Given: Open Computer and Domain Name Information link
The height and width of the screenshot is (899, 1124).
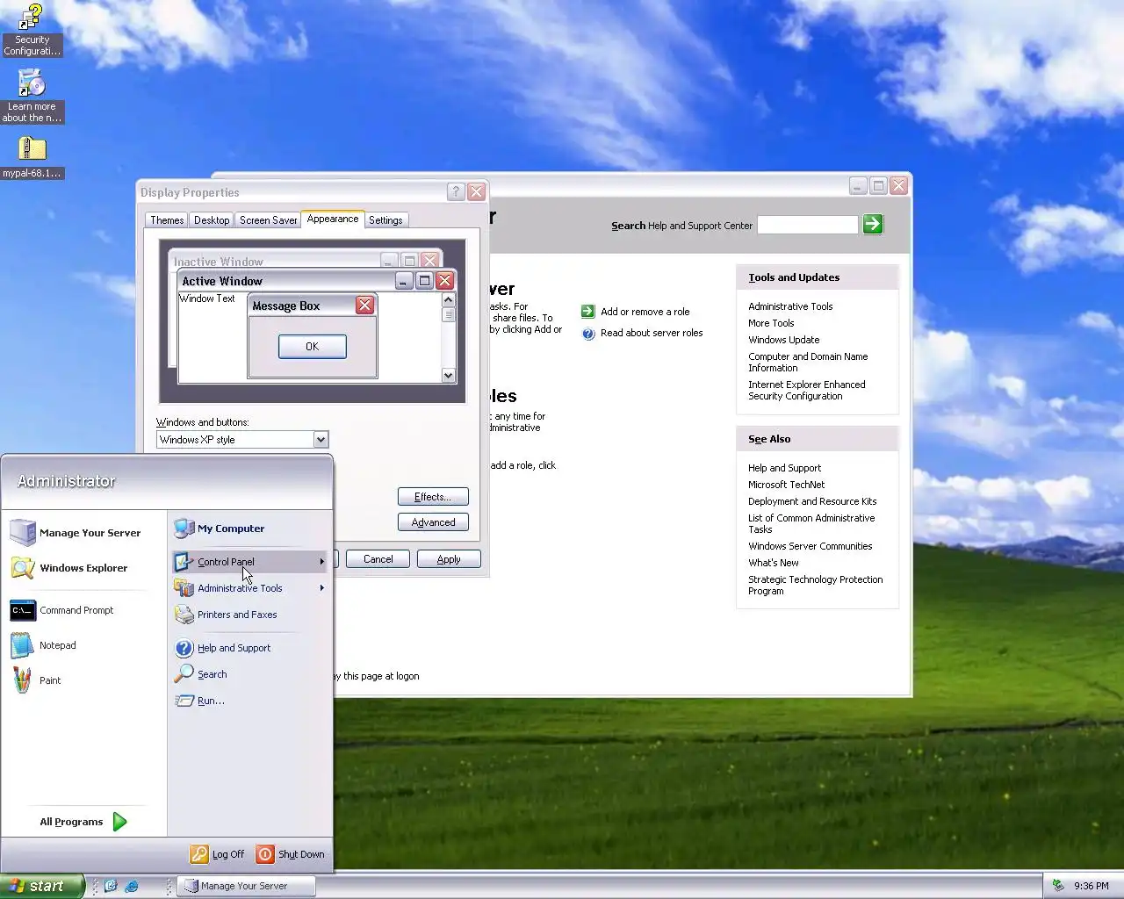Looking at the screenshot, I should tap(808, 363).
